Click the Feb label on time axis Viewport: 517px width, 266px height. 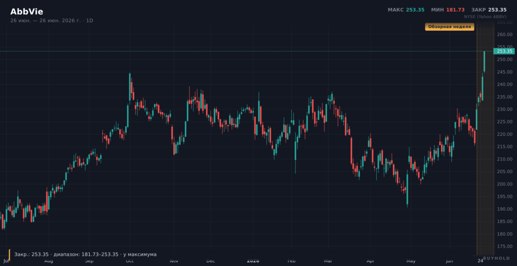pos(291,261)
